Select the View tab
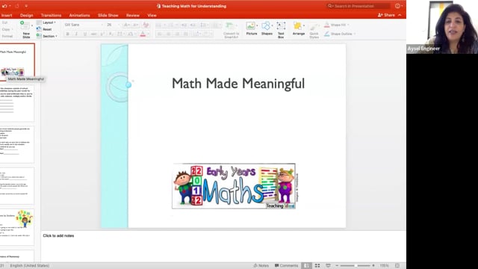Viewport: 478px width, 269px height. (x=152, y=15)
